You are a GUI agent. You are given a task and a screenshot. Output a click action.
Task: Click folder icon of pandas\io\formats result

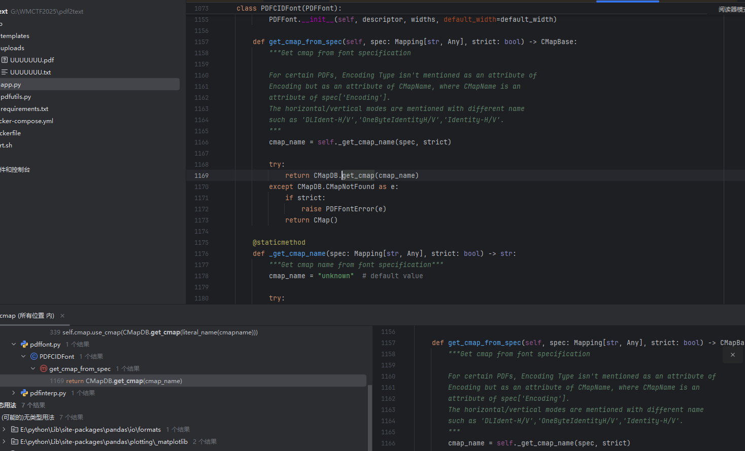15,429
